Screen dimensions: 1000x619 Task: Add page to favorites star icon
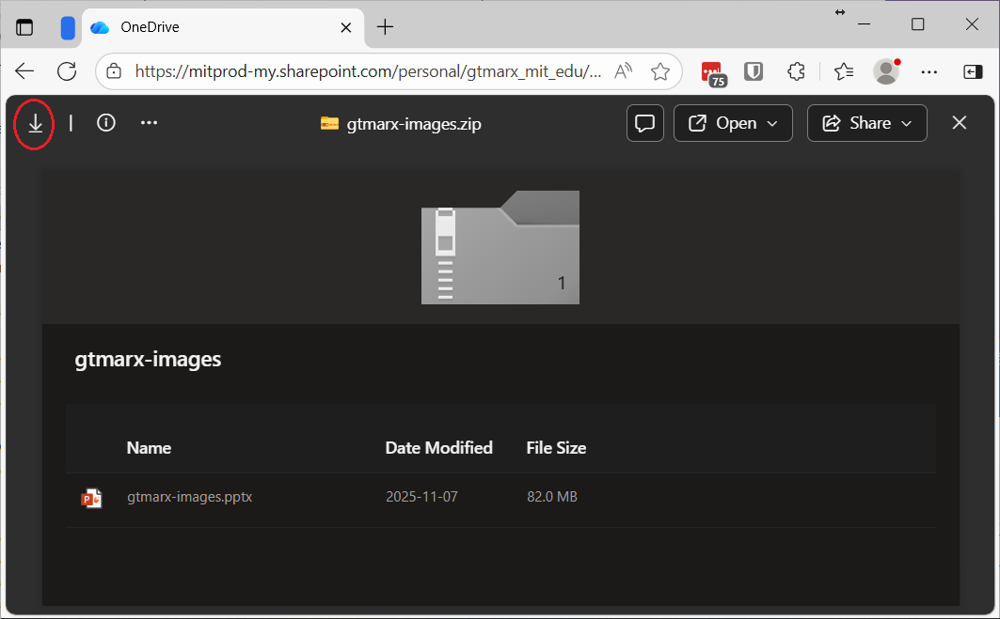pyautogui.click(x=660, y=71)
